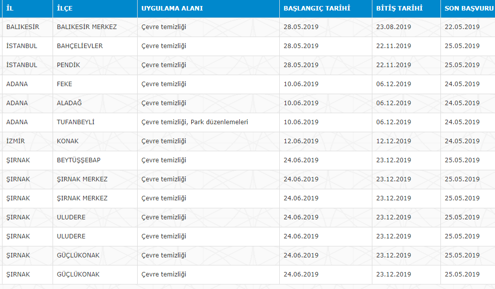
Task: Open the FEKE district entry
Action: (64, 84)
